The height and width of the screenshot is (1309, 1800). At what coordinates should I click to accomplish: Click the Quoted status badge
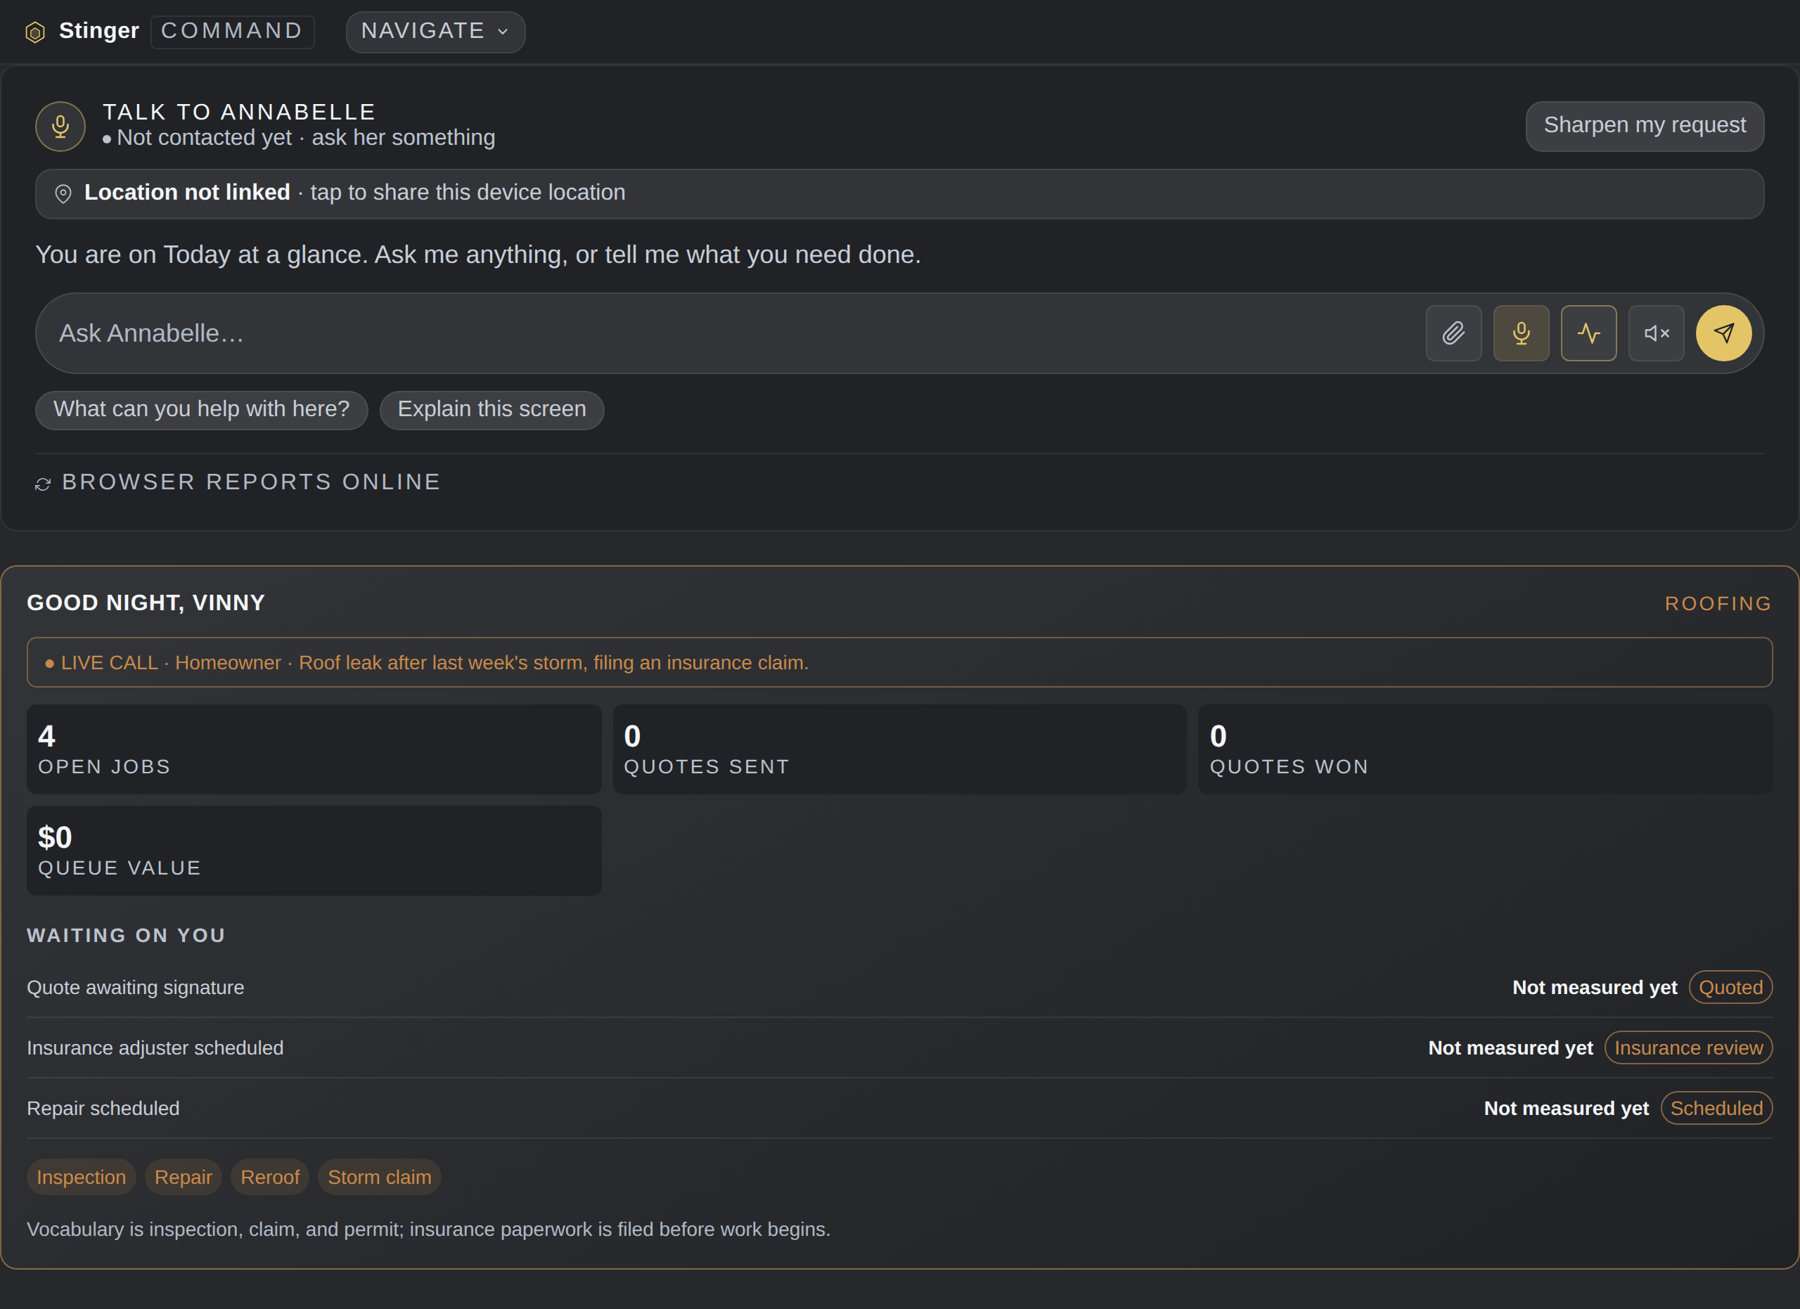click(1730, 988)
